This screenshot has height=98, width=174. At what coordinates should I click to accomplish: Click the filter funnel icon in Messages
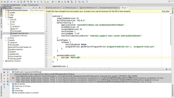(8, 85)
